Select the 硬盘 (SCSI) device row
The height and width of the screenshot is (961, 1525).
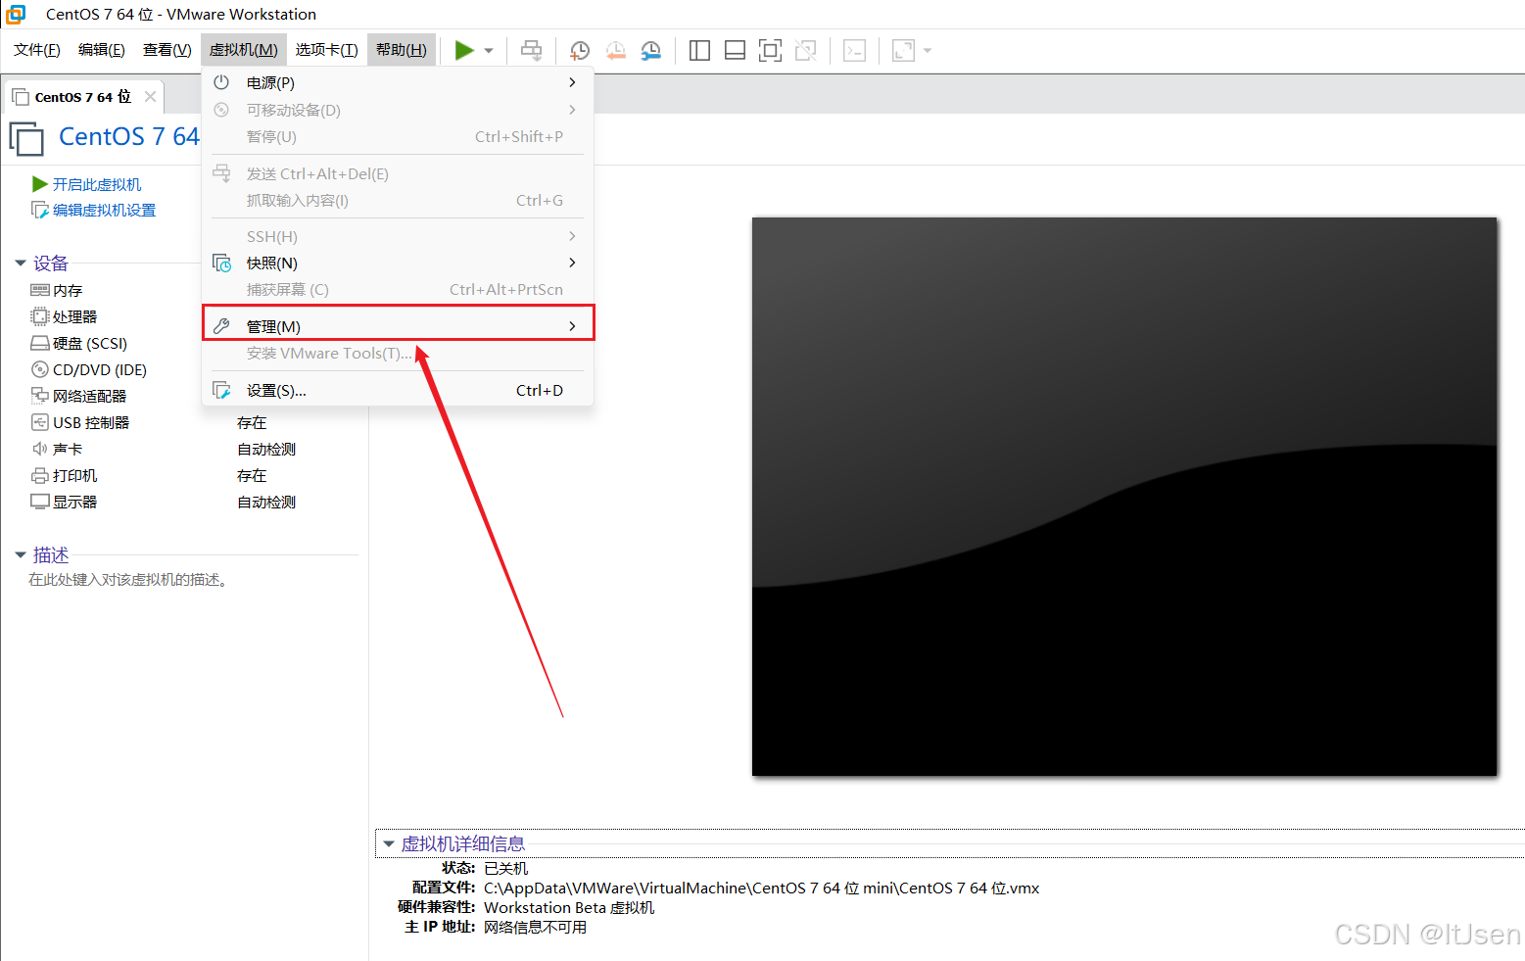[78, 343]
